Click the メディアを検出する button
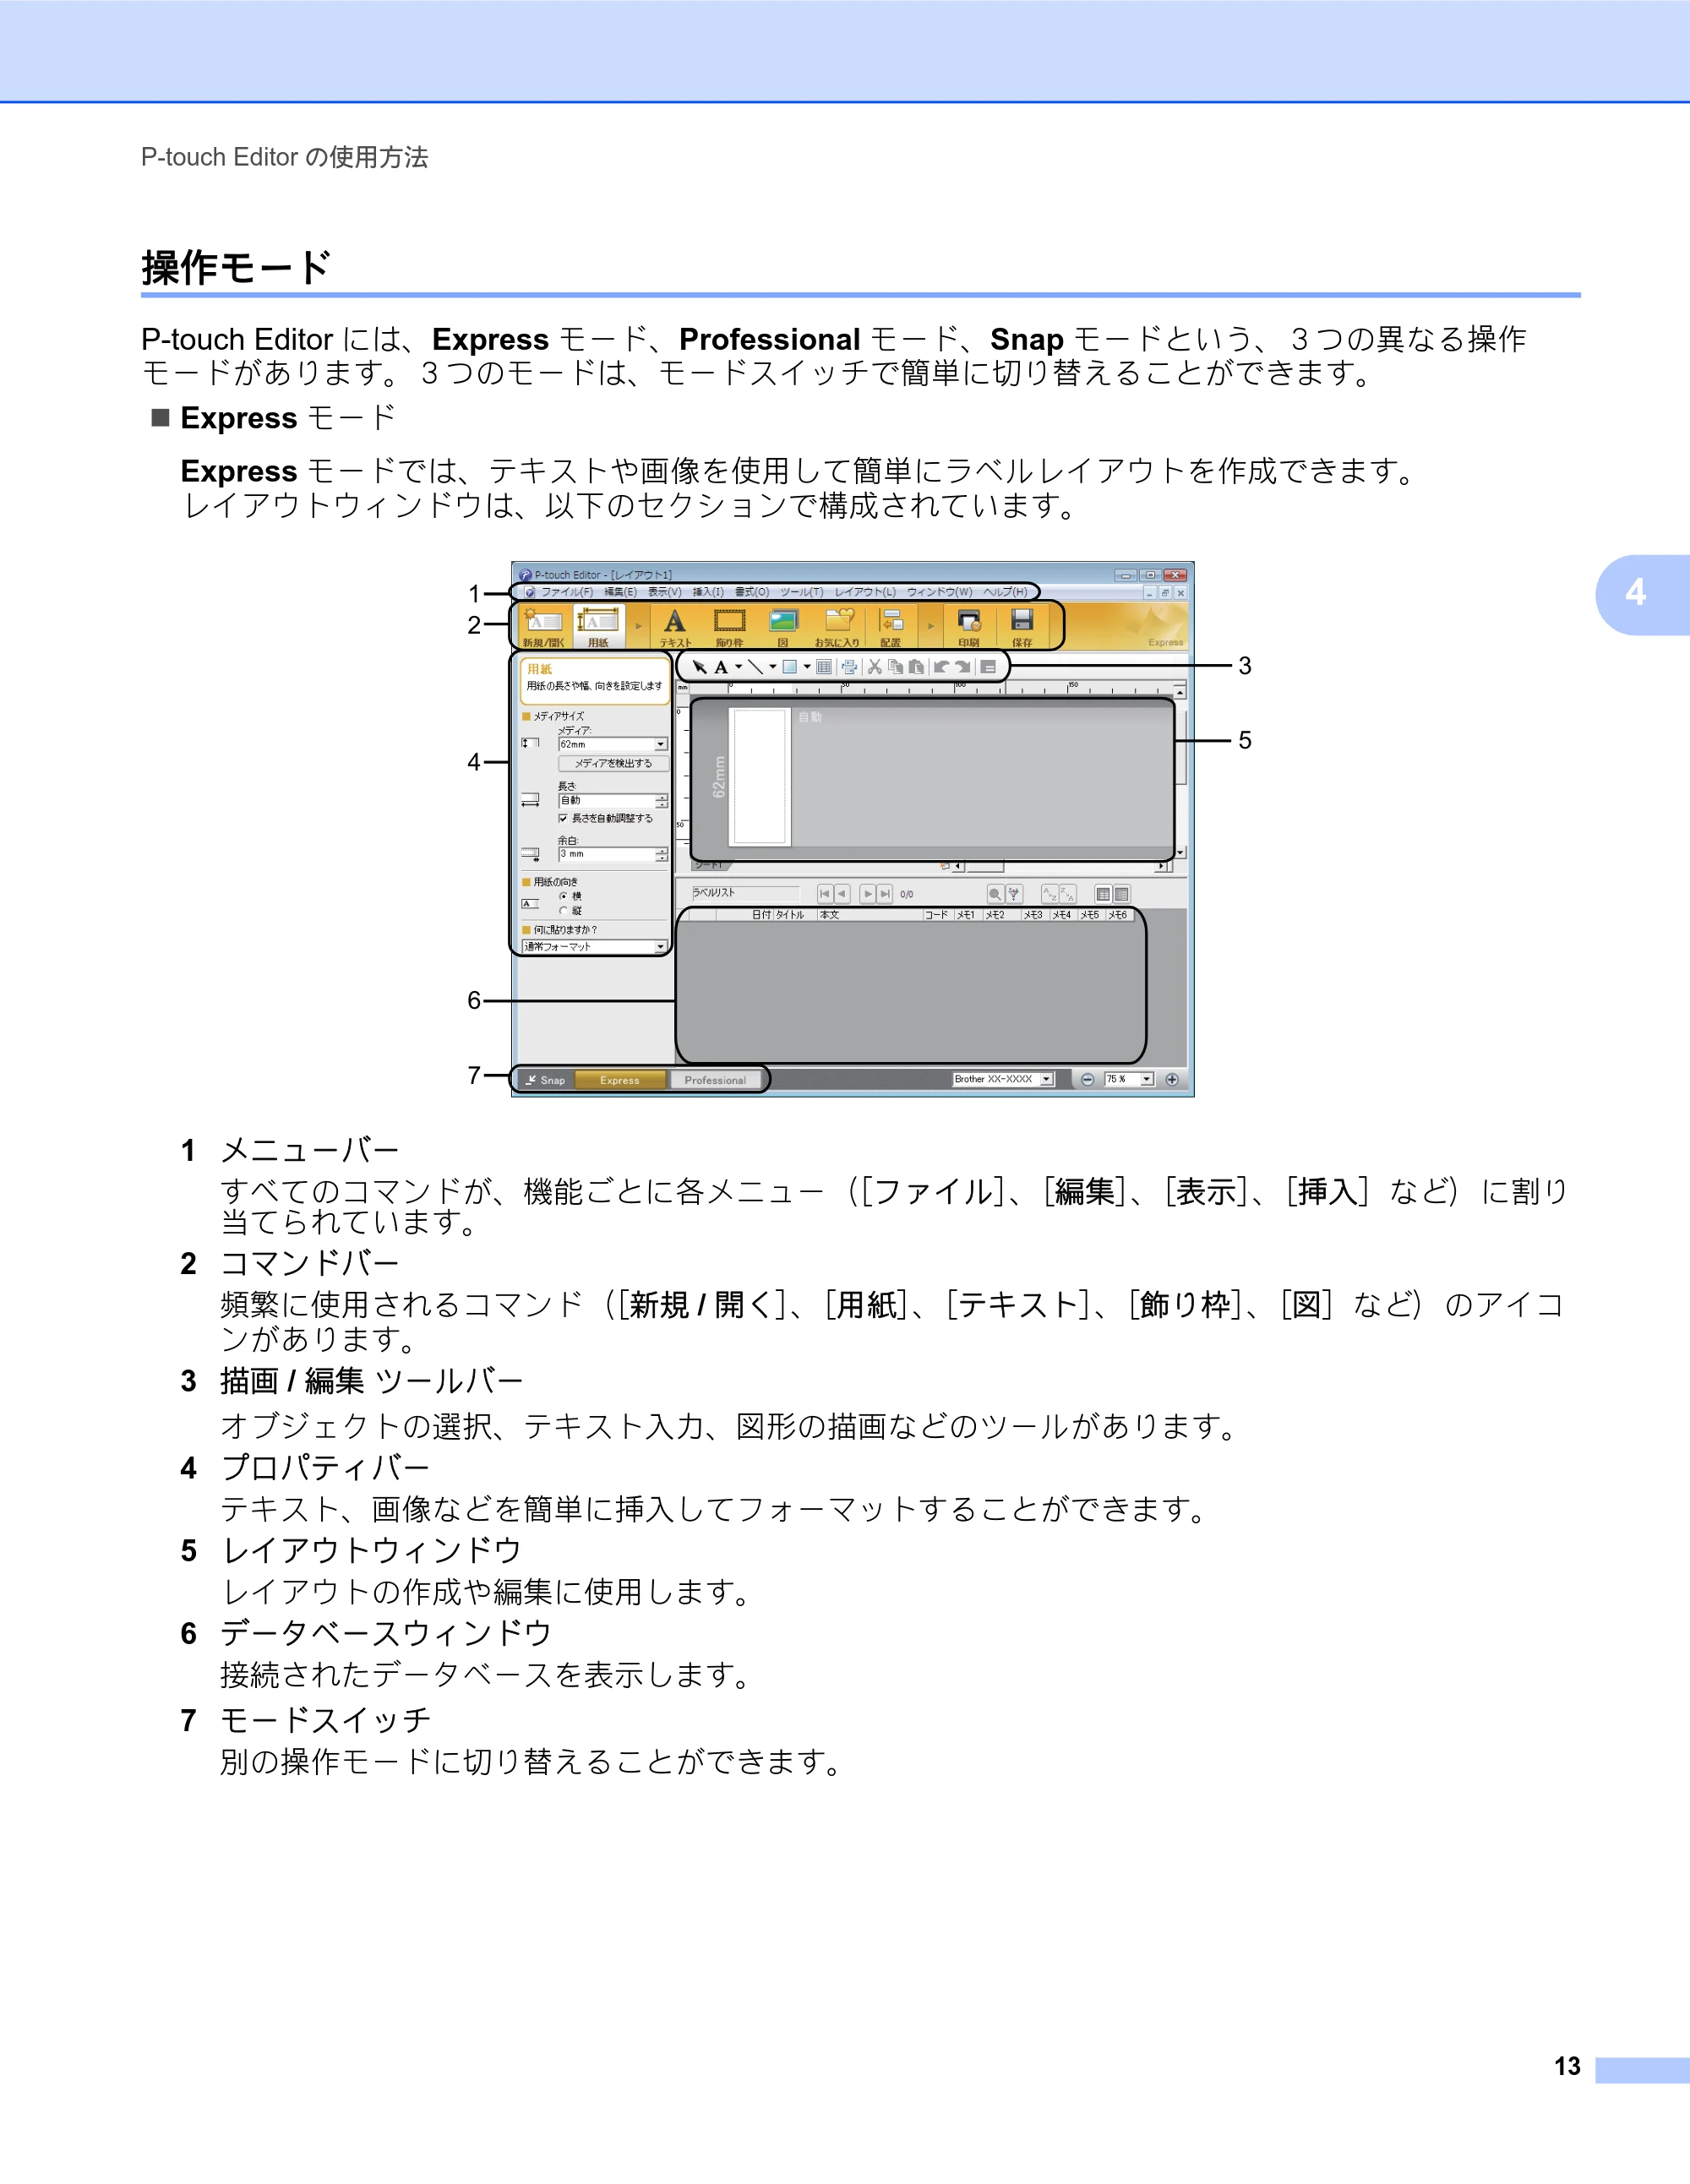Viewport: 1690px width, 2184px height. 613,763
